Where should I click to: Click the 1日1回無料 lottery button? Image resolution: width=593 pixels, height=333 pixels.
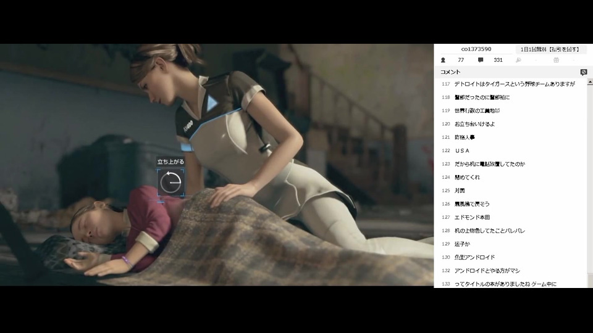click(x=550, y=49)
